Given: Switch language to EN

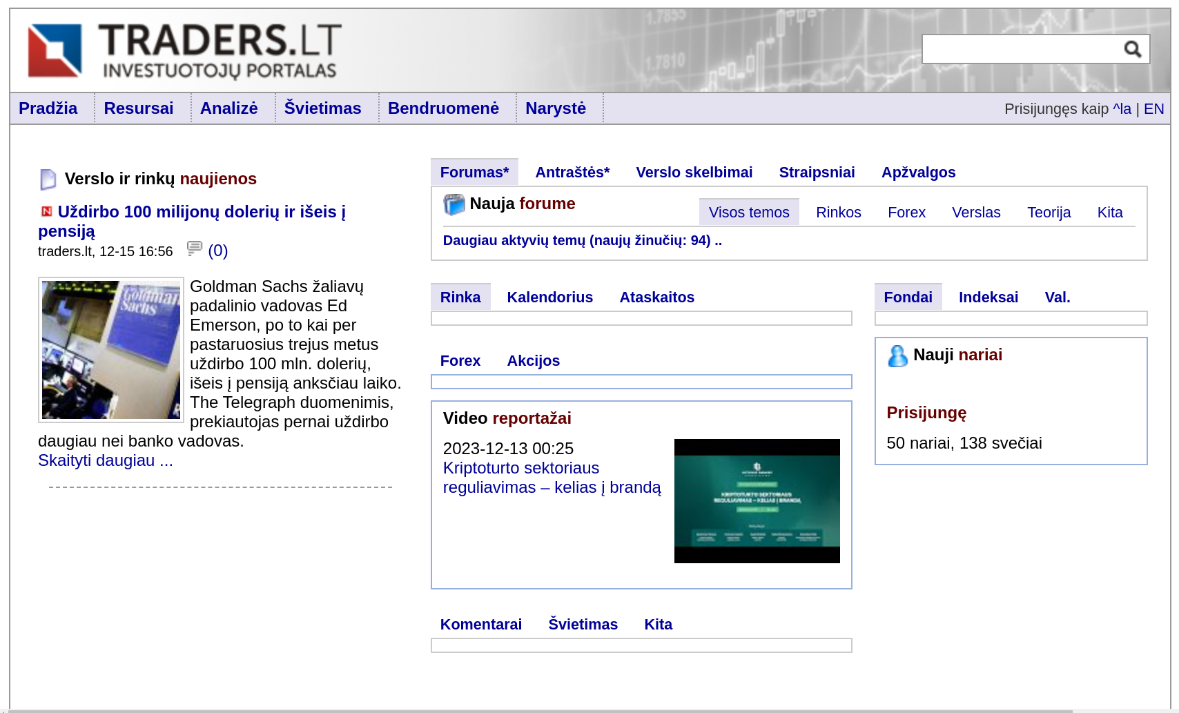Looking at the screenshot, I should (x=1153, y=109).
